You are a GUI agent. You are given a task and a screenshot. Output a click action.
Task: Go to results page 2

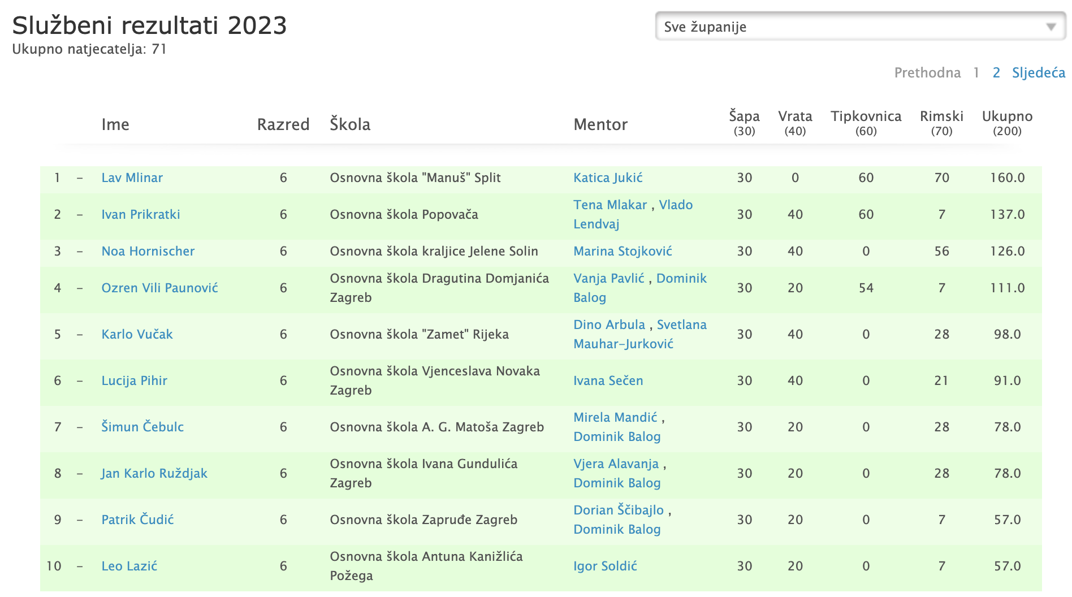[x=996, y=73]
